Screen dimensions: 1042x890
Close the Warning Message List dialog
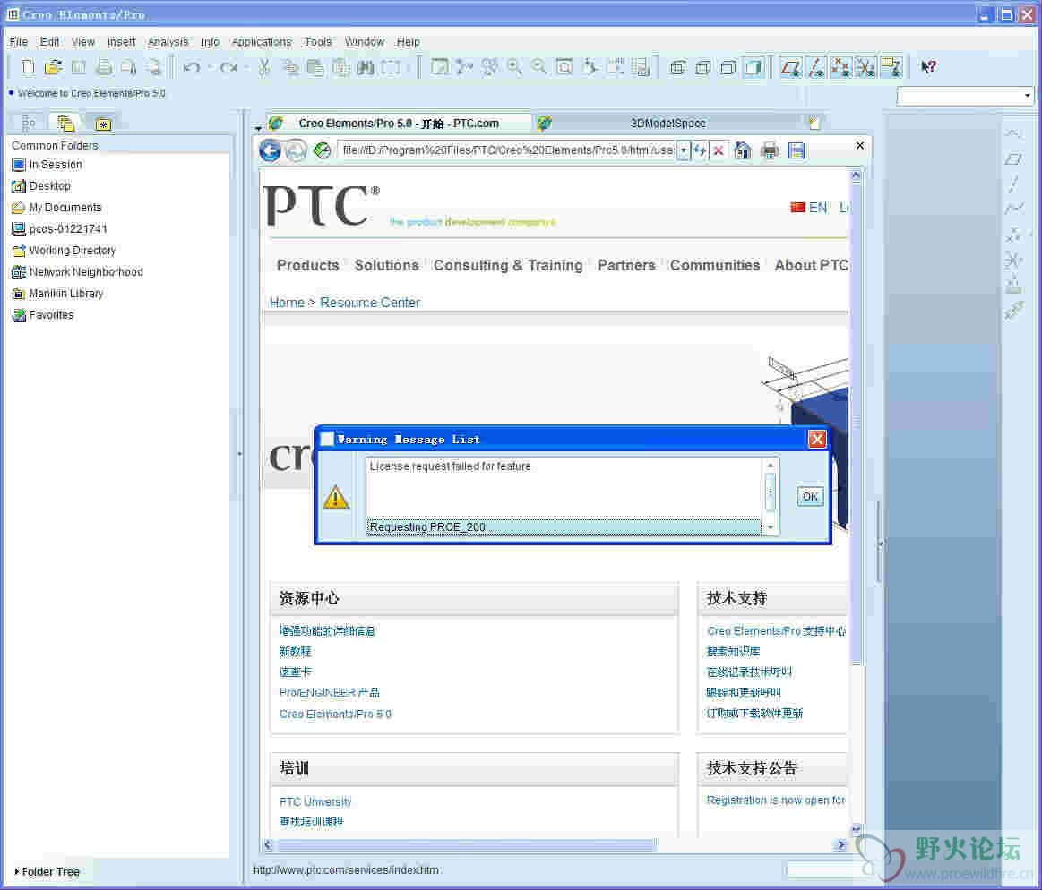coord(817,439)
